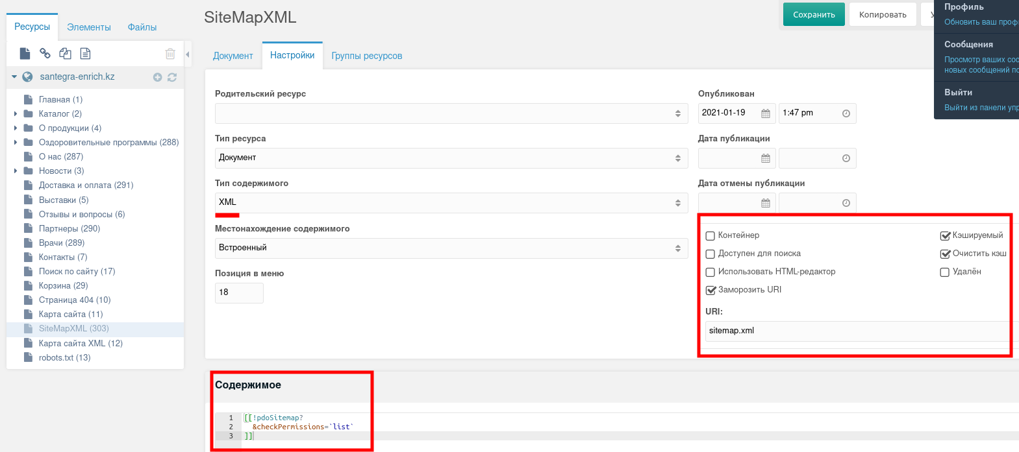Click the Копировать button

883,14
